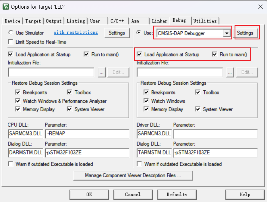
Task: Toggle simulator Toolbox checkbox
Action: (69, 92)
